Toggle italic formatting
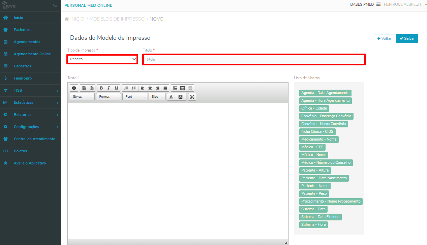This screenshot has height=245, width=427. 109,88
